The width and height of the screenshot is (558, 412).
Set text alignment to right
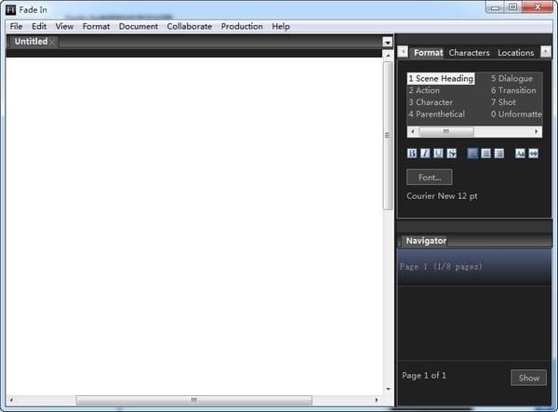[x=499, y=153]
